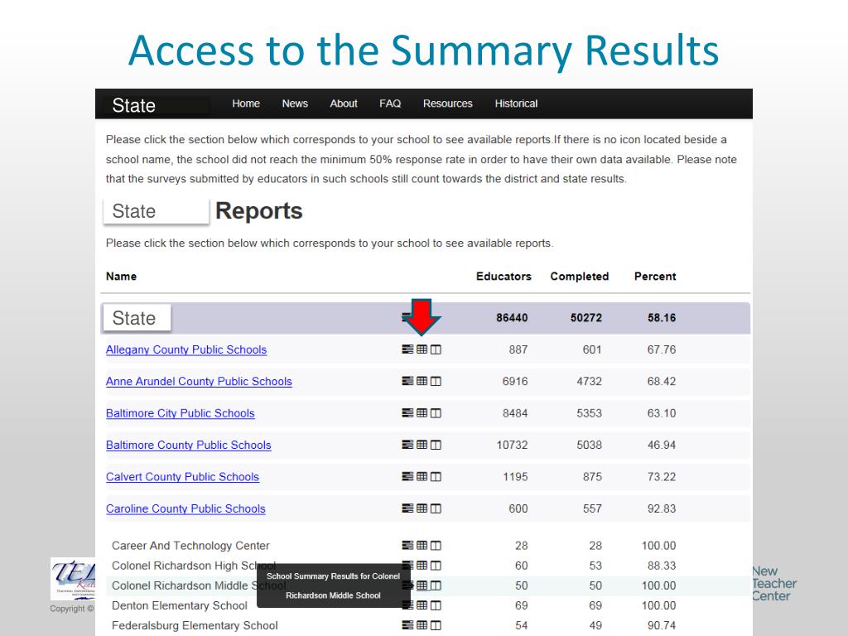Open Colonel Richardson Middle School summary grid icon

422,585
